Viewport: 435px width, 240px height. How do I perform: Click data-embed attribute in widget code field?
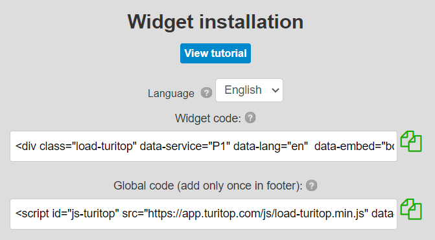[354, 146]
